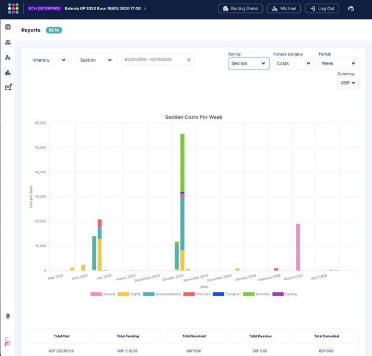372x356 pixels.
Task: Click the Total Pending column header
Action: pos(128,336)
